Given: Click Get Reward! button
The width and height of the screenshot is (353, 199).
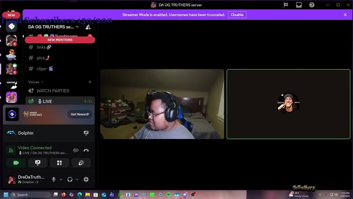Looking at the screenshot, I should [x=80, y=114].
